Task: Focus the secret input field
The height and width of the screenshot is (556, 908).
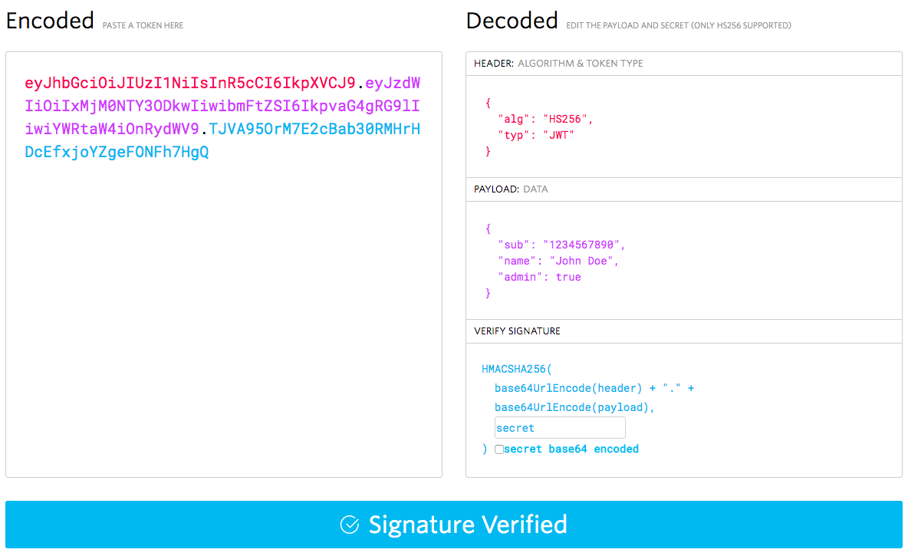Action: tap(560, 428)
